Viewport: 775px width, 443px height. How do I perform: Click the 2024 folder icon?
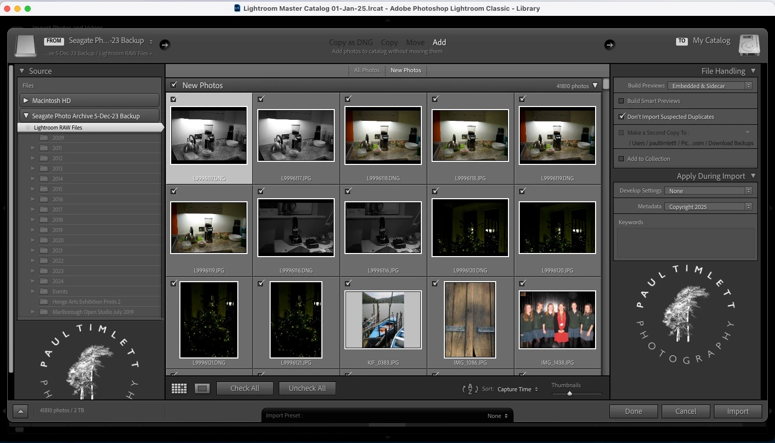pos(44,281)
